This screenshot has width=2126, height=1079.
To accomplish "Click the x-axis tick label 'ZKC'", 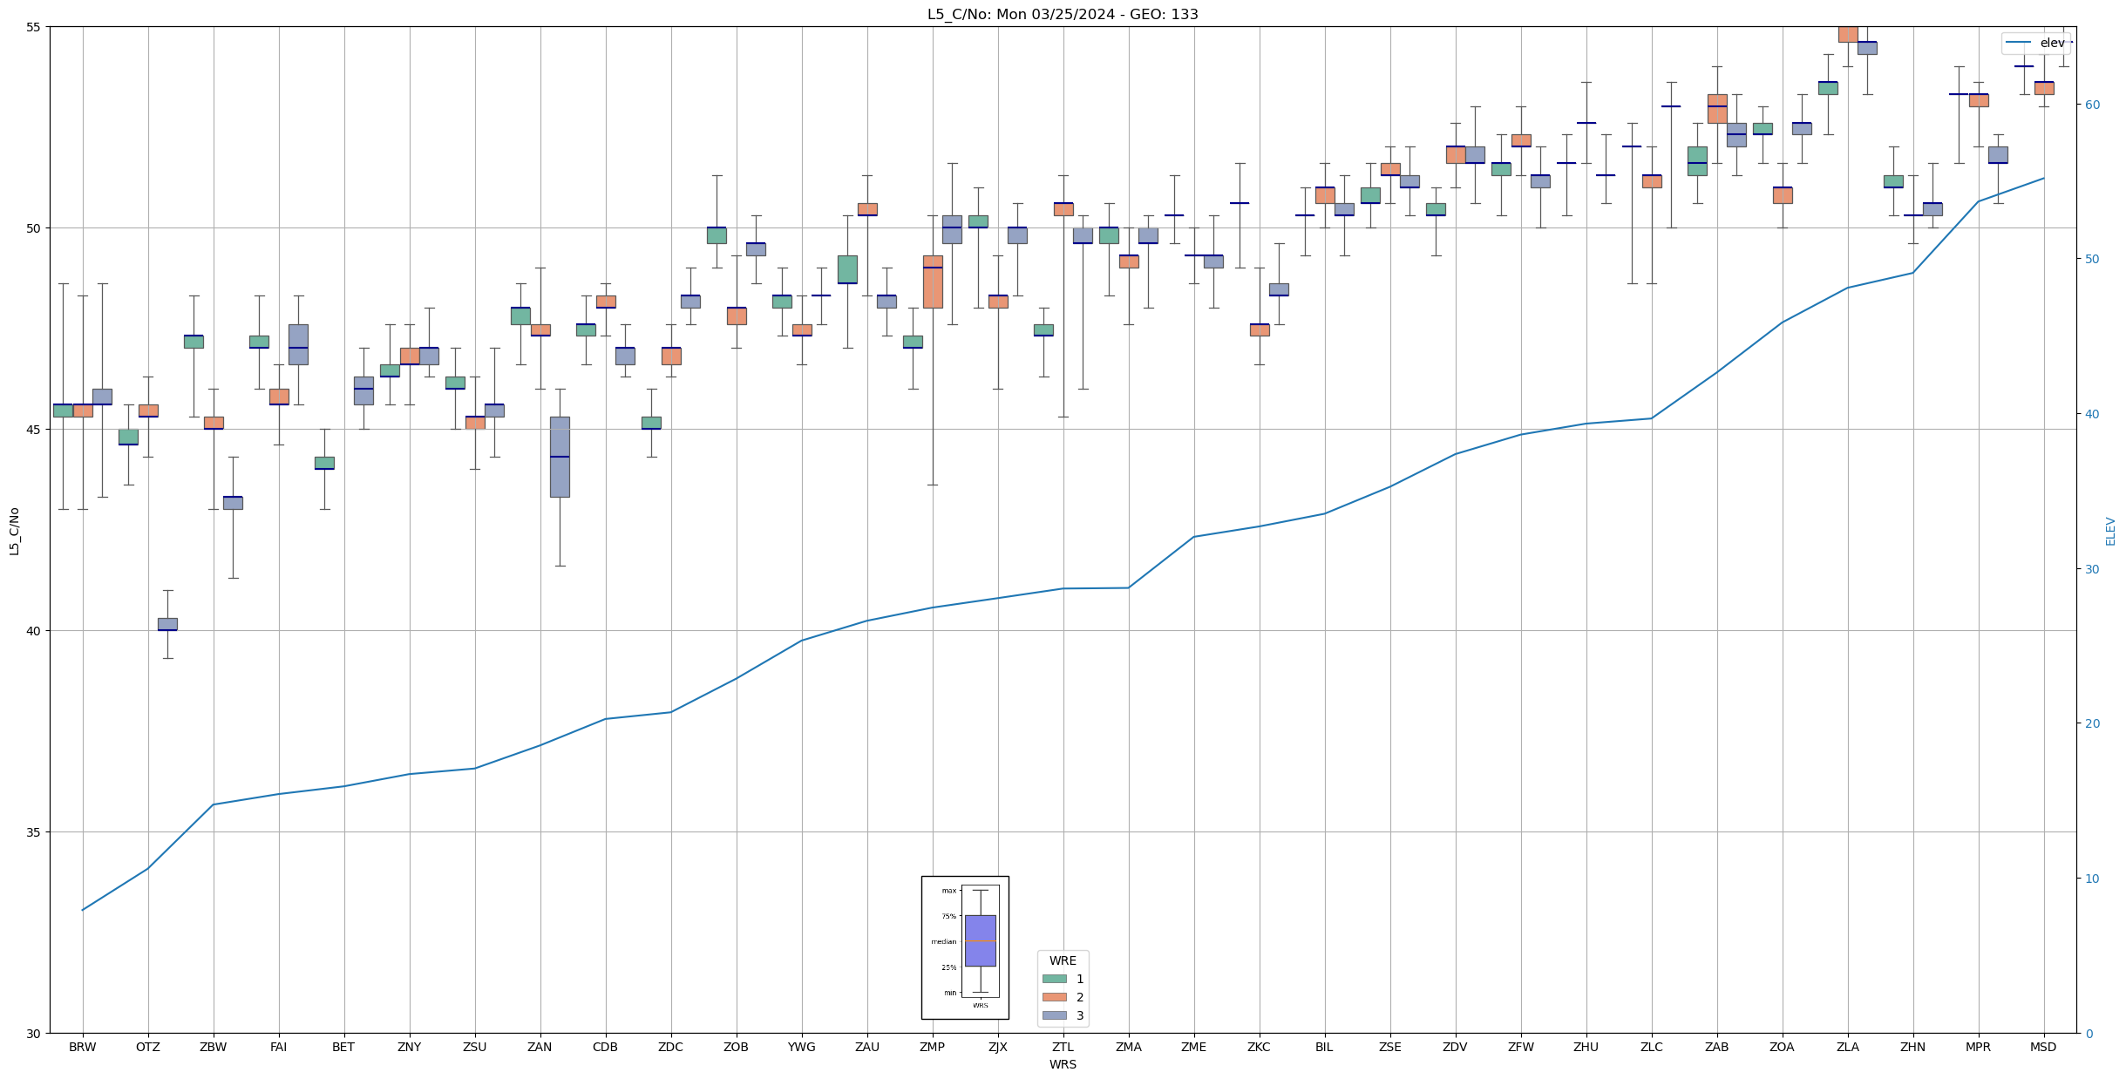I will point(1260,1047).
